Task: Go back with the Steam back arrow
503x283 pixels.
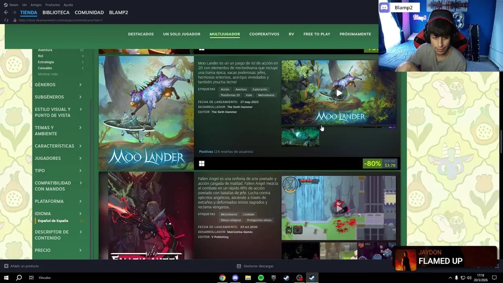Action: click(6, 12)
